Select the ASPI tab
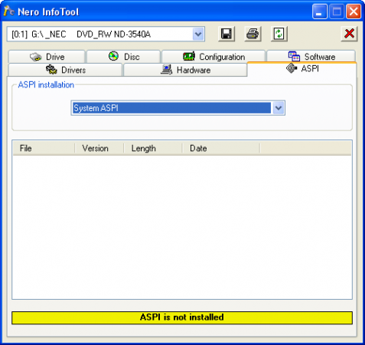The image size is (365, 345). 302,69
